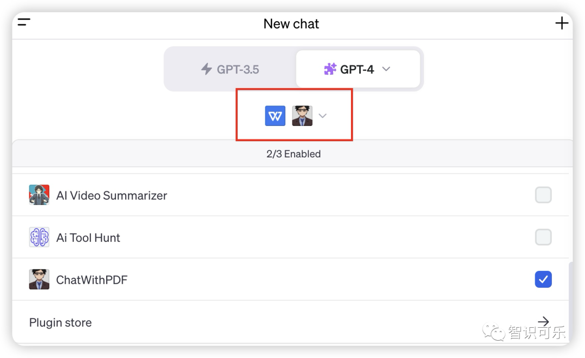The image size is (585, 358).
Task: Click the 2/3 Enabled header bar
Action: click(293, 154)
